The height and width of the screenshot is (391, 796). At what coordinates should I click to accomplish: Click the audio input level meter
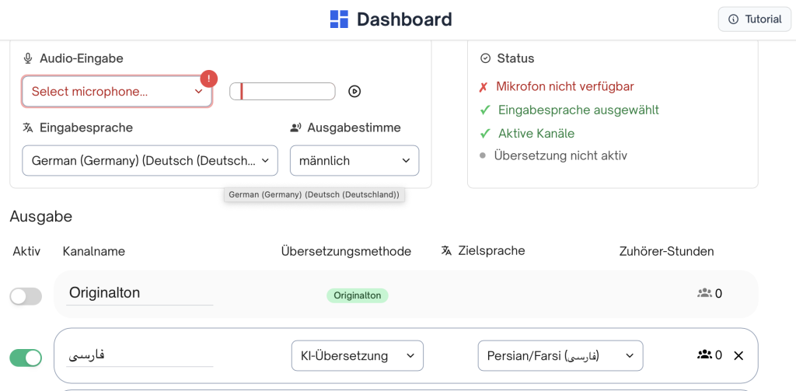point(282,92)
